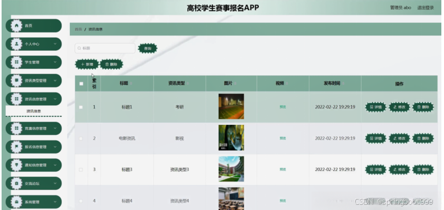Image resolution: width=444 pixels, height=210 pixels.
Task: Expand the 交流论坛 menu chevron
Action: point(55,184)
